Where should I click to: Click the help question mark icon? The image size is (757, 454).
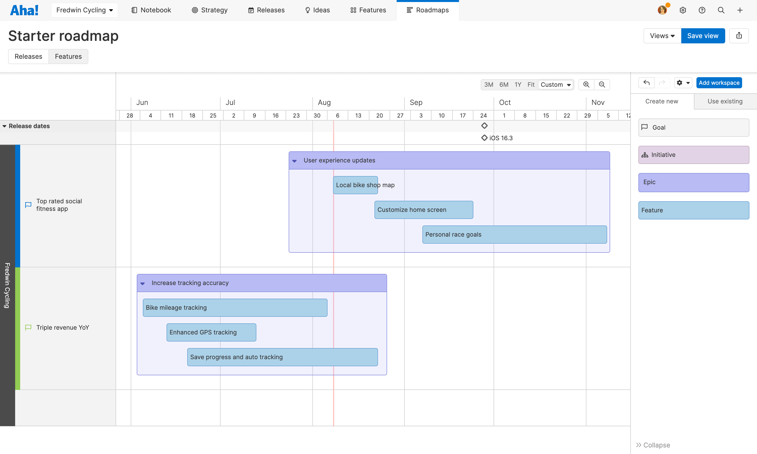702,10
